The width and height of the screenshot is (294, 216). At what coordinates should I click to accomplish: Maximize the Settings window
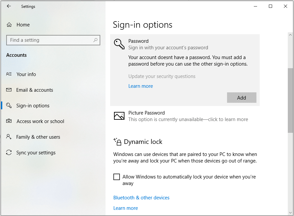click(x=270, y=6)
